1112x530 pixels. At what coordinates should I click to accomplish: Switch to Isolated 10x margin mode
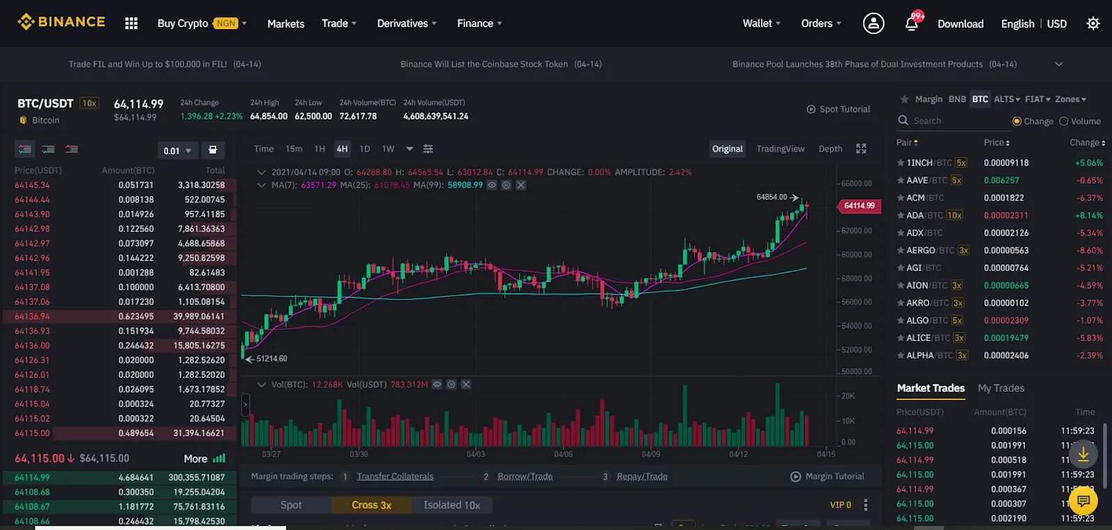pyautogui.click(x=452, y=505)
